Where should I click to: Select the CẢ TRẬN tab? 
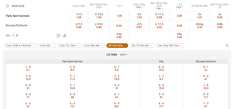click(112, 55)
